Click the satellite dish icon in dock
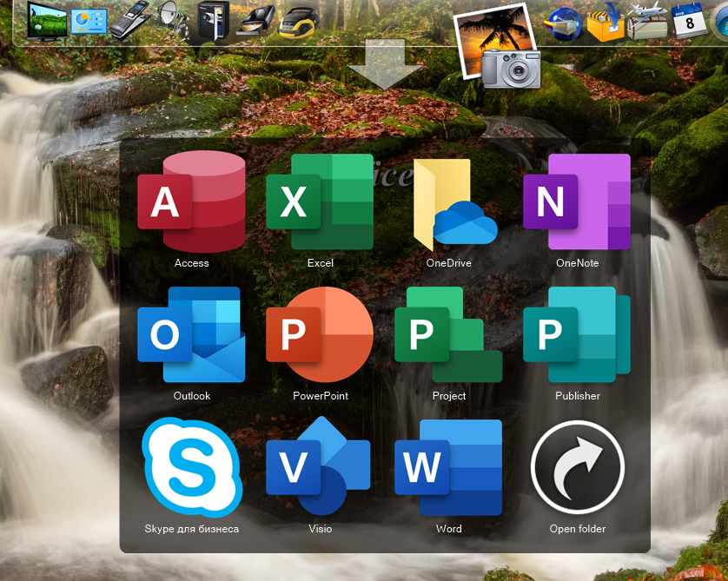Image resolution: width=728 pixels, height=581 pixels. coord(174,20)
